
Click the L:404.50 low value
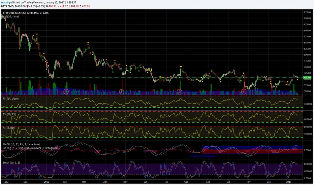(73, 6)
